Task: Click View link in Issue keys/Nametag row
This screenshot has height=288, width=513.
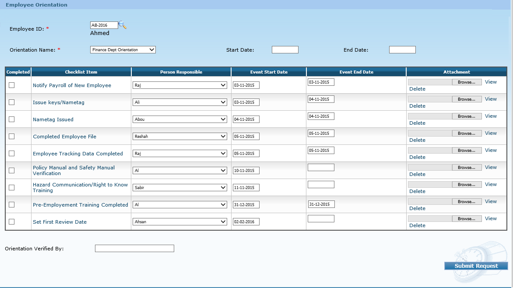Action: (x=491, y=99)
